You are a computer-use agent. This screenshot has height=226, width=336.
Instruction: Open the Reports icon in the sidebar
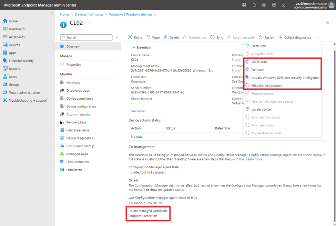pyautogui.click(x=5, y=68)
